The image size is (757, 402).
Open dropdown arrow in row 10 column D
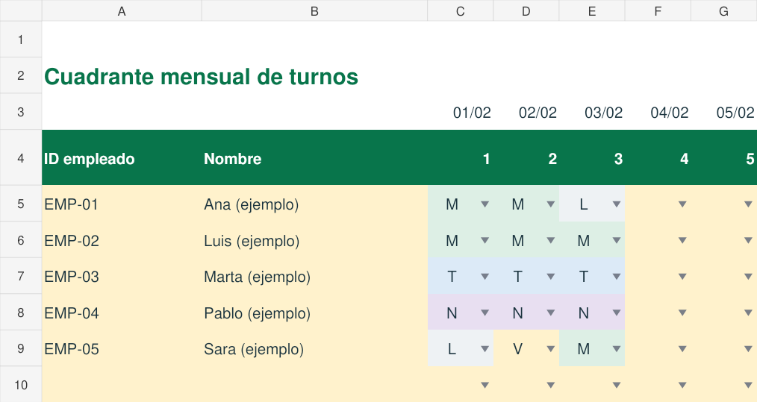point(550,385)
